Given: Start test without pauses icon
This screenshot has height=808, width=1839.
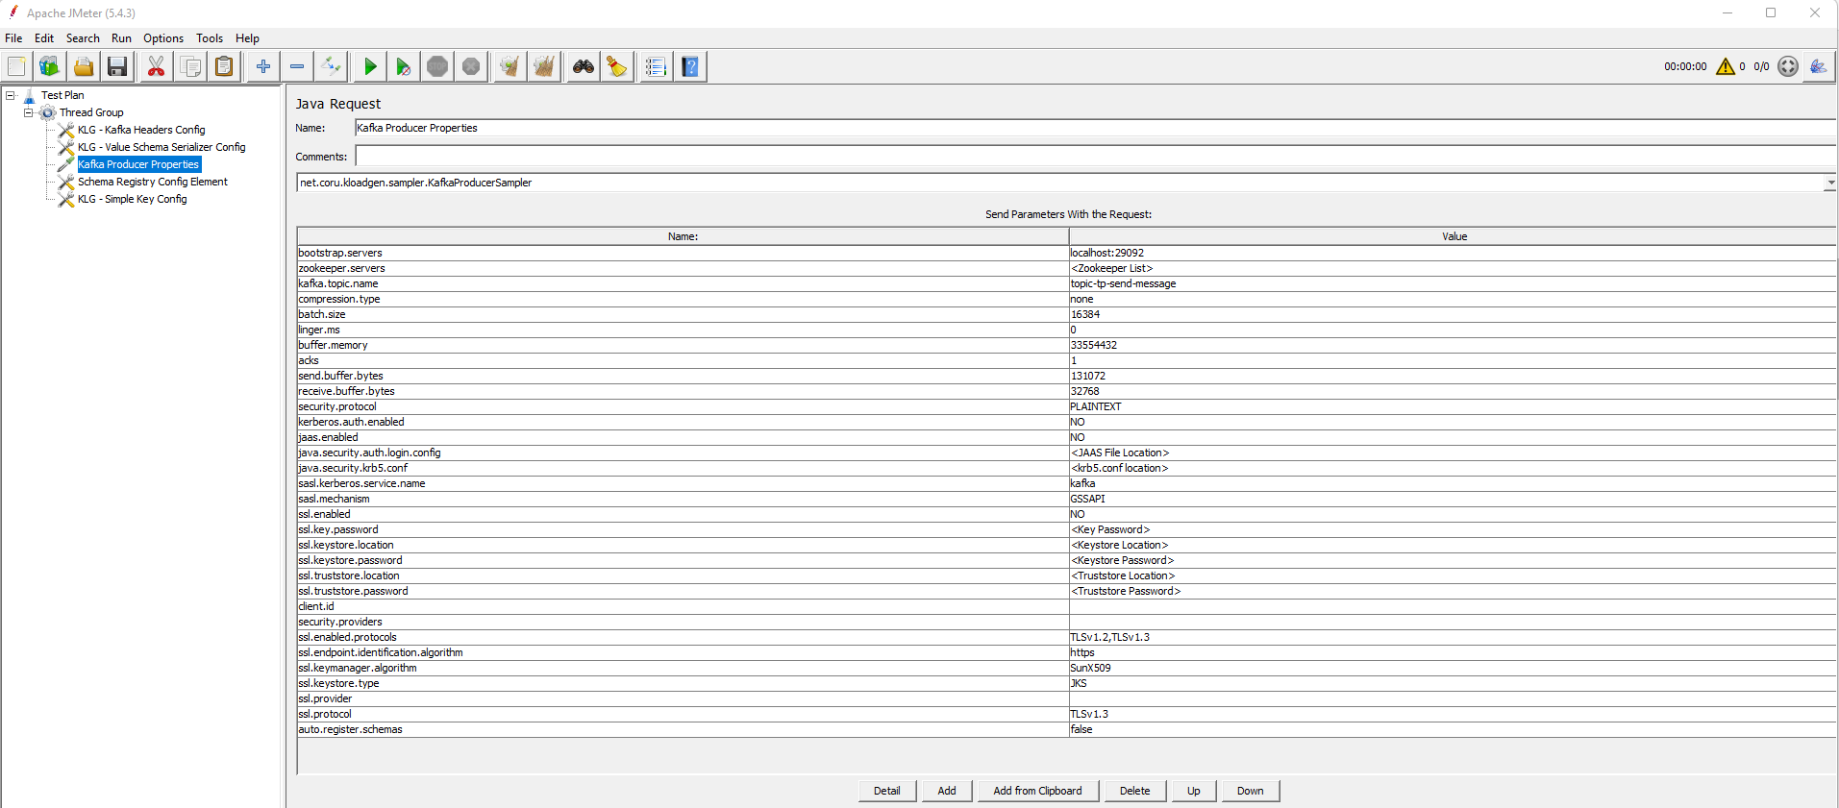Looking at the screenshot, I should pyautogui.click(x=403, y=66).
